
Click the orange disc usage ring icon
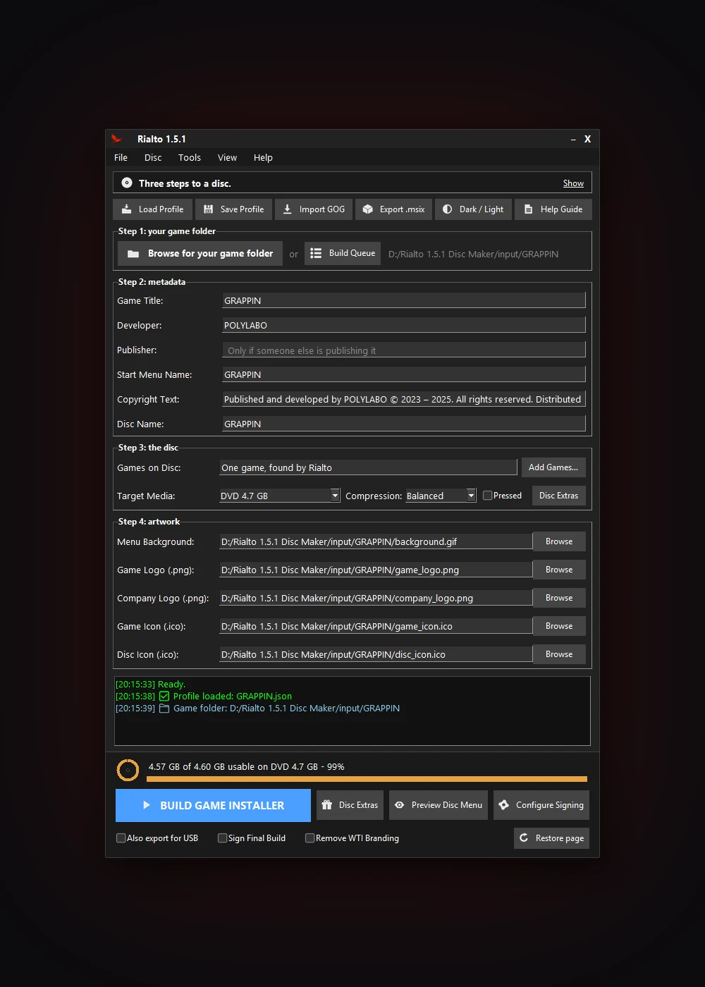(x=128, y=771)
